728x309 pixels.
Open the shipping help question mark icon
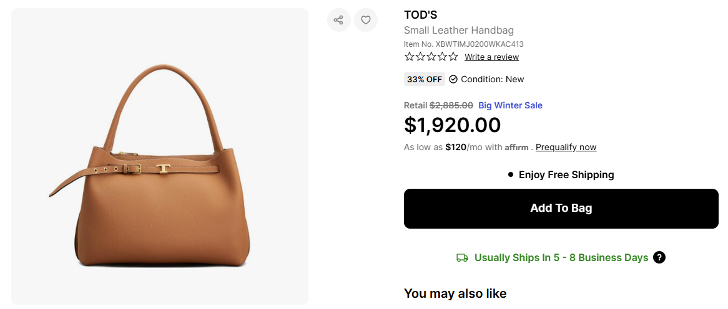click(x=659, y=257)
